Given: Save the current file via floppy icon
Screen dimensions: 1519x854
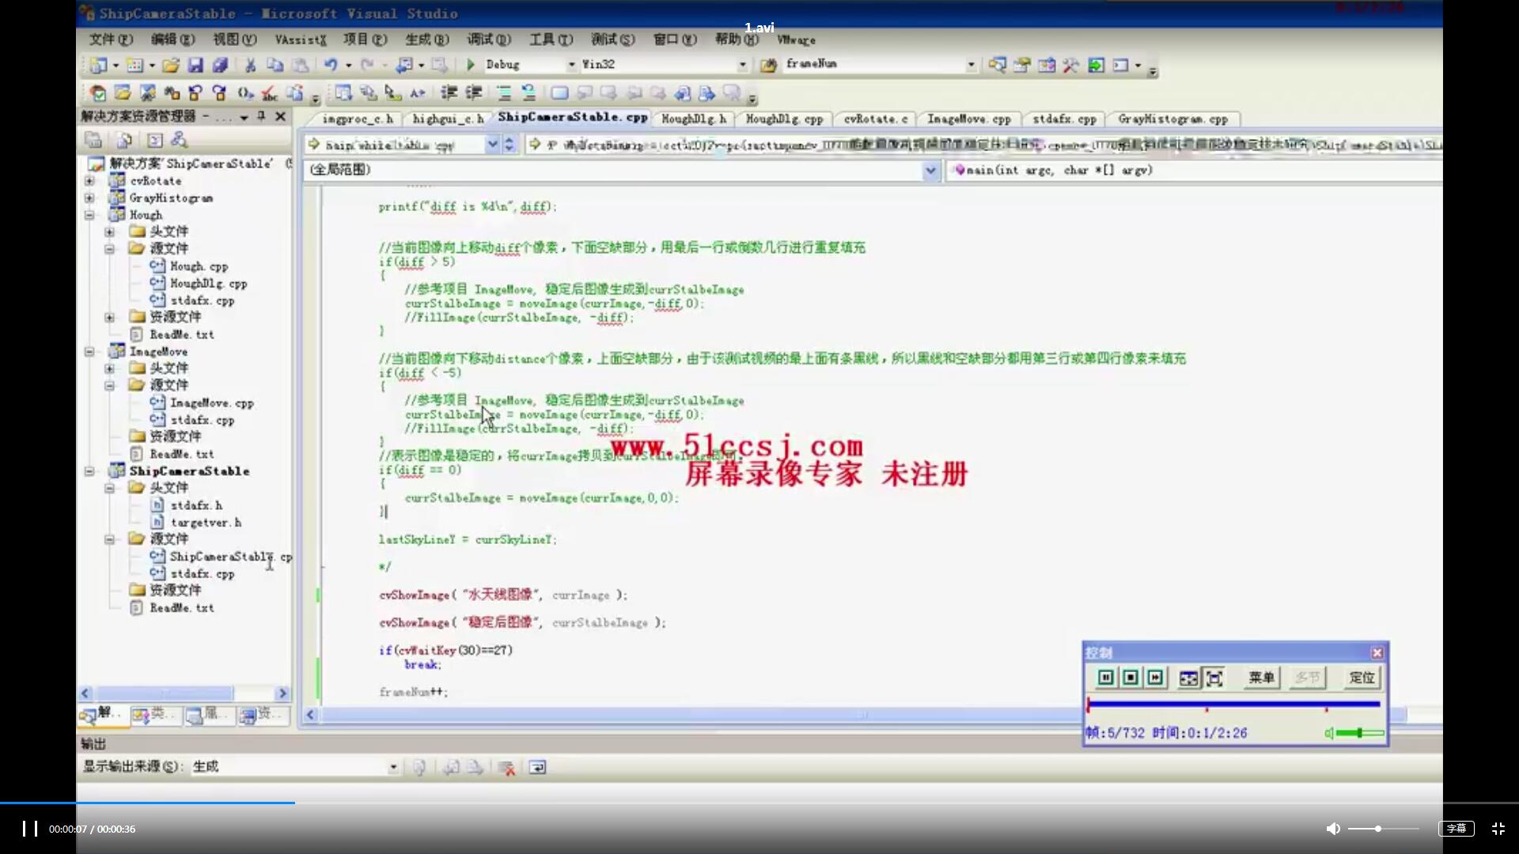Looking at the screenshot, I should click(x=195, y=65).
